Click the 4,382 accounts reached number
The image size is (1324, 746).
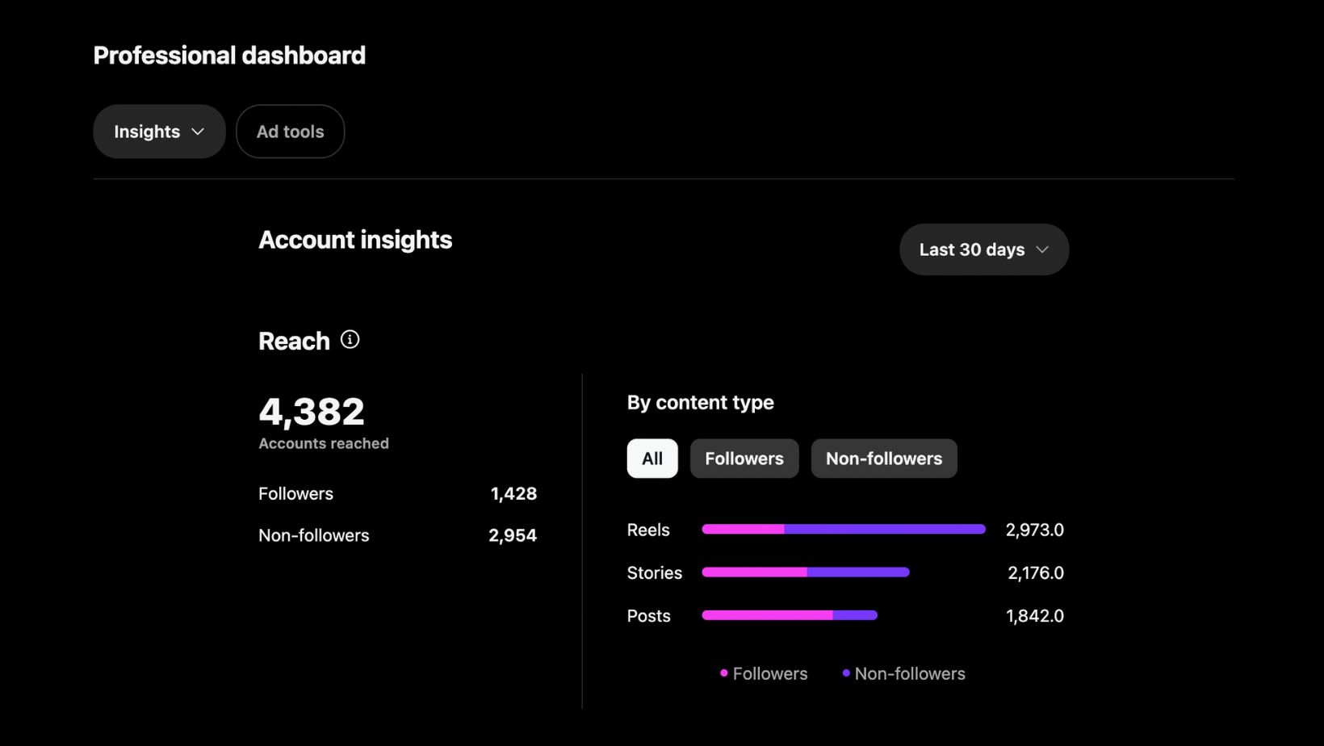click(312, 412)
